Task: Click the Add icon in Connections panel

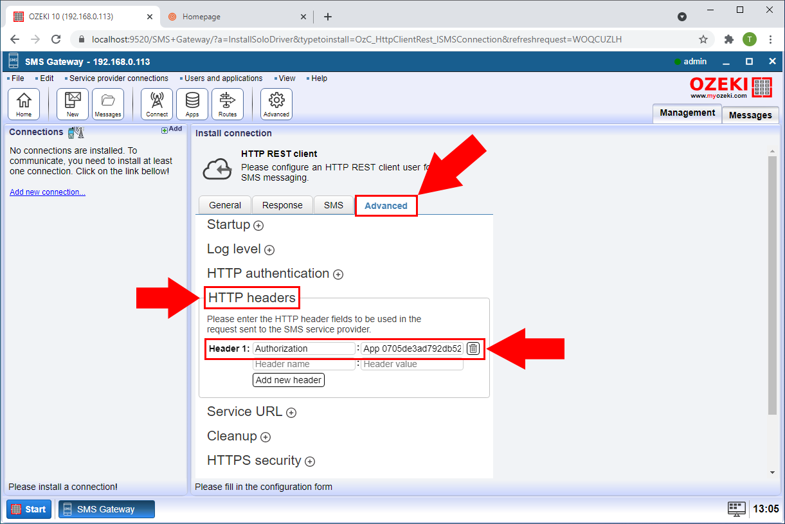Action: tap(172, 129)
